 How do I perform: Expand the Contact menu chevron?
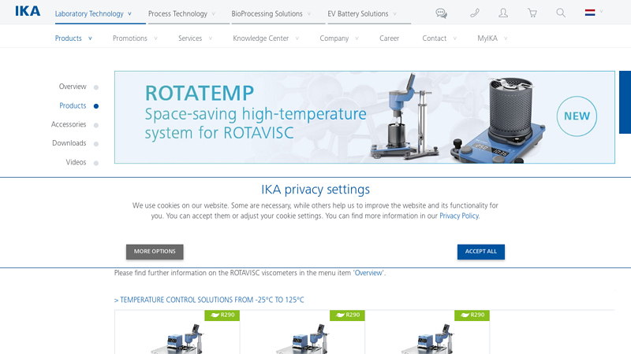(455, 39)
